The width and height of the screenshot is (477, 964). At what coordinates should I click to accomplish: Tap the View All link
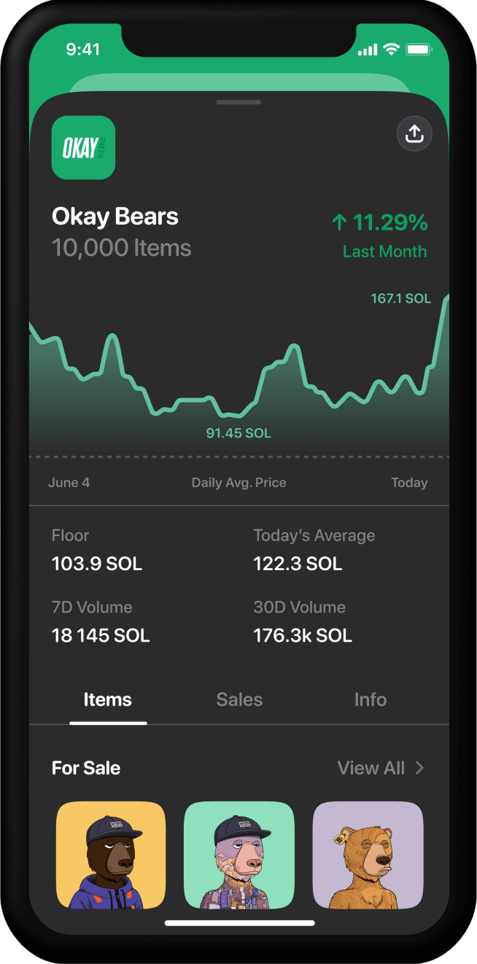pyautogui.click(x=371, y=768)
